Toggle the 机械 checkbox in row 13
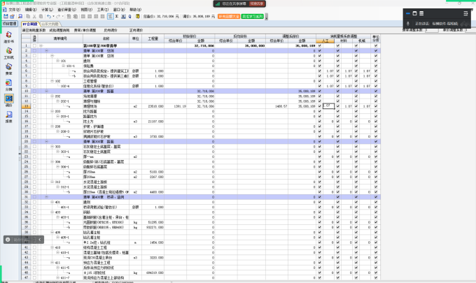The image size is (476, 283). point(356,106)
